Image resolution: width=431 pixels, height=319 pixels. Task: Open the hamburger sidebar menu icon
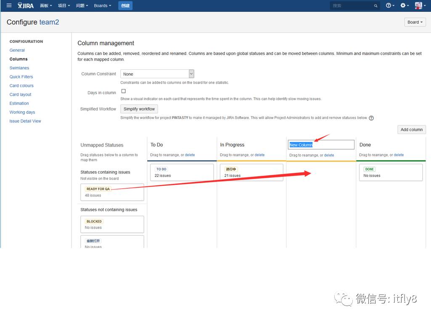[9, 5]
